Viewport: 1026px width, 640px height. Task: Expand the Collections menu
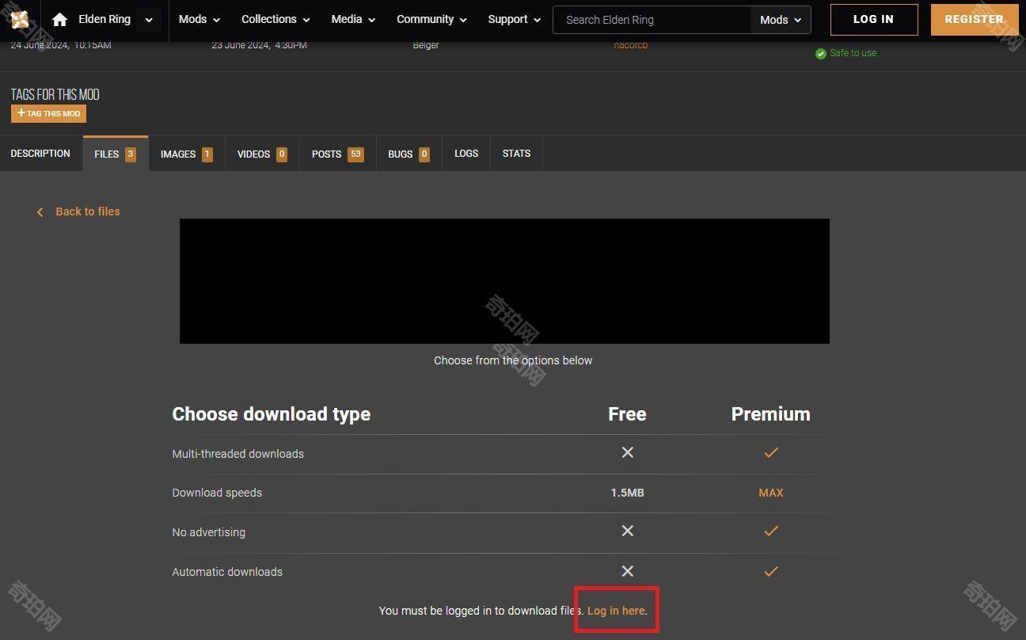pyautogui.click(x=275, y=20)
